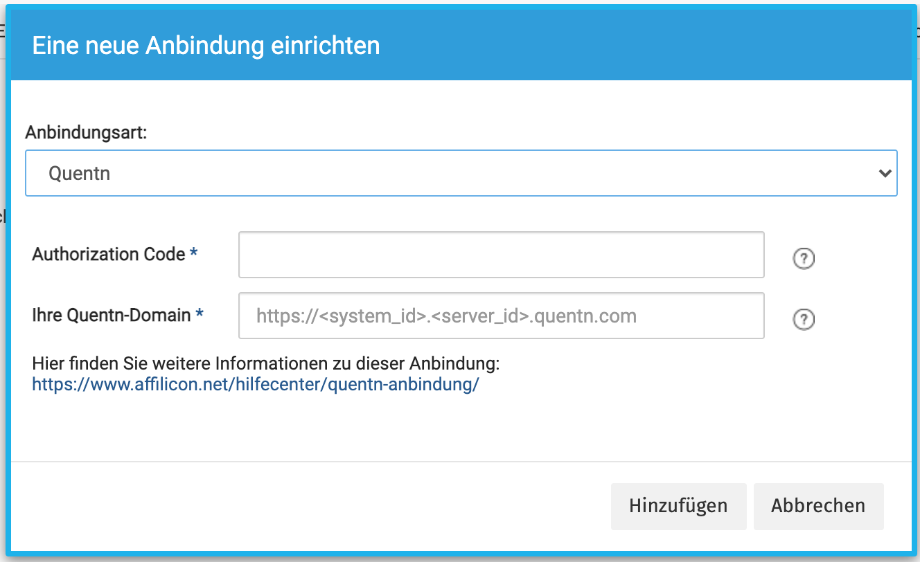
Task: Open help icon next to Authorization Code
Action: pos(803,259)
